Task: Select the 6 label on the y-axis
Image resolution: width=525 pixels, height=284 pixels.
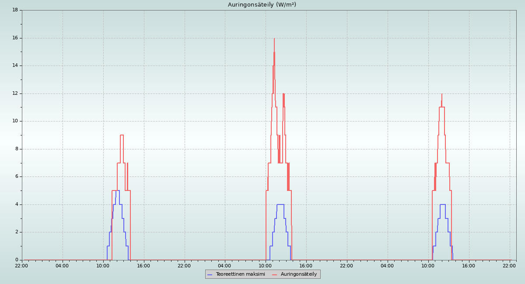Action: [x=16, y=177]
